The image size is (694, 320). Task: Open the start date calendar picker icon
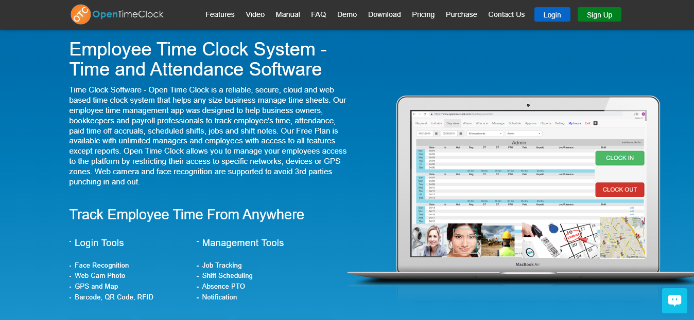437,134
